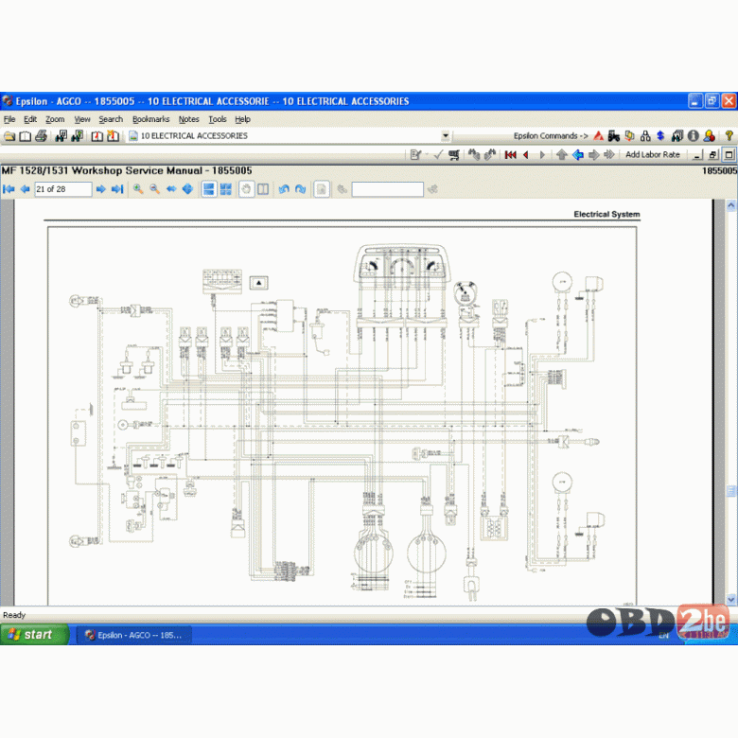Click the grey up arrow icon
Image resolution: width=738 pixels, height=738 pixels.
click(561, 155)
